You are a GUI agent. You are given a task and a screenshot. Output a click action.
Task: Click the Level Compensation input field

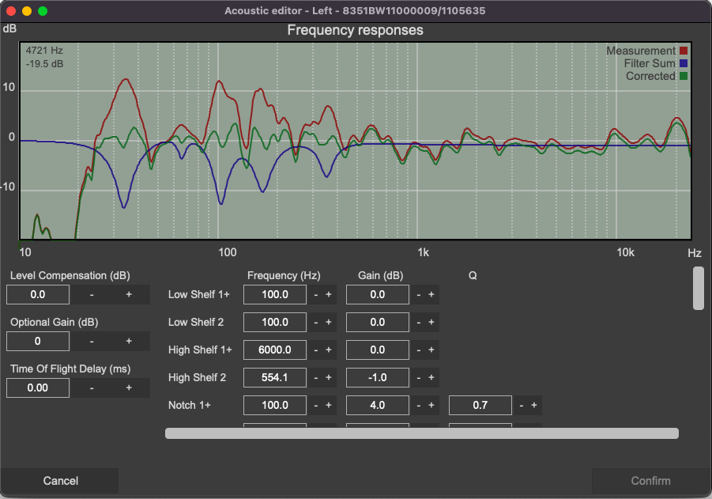[38, 295]
